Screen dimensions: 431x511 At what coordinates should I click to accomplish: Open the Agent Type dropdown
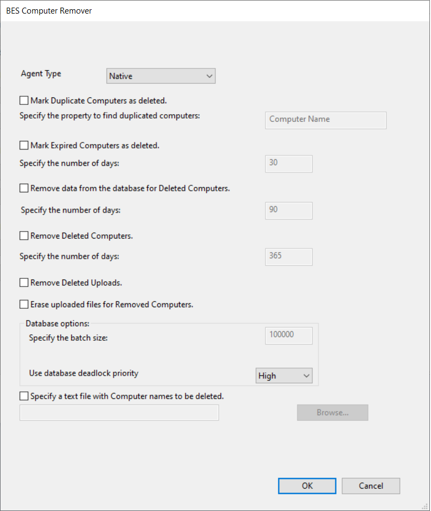click(161, 76)
